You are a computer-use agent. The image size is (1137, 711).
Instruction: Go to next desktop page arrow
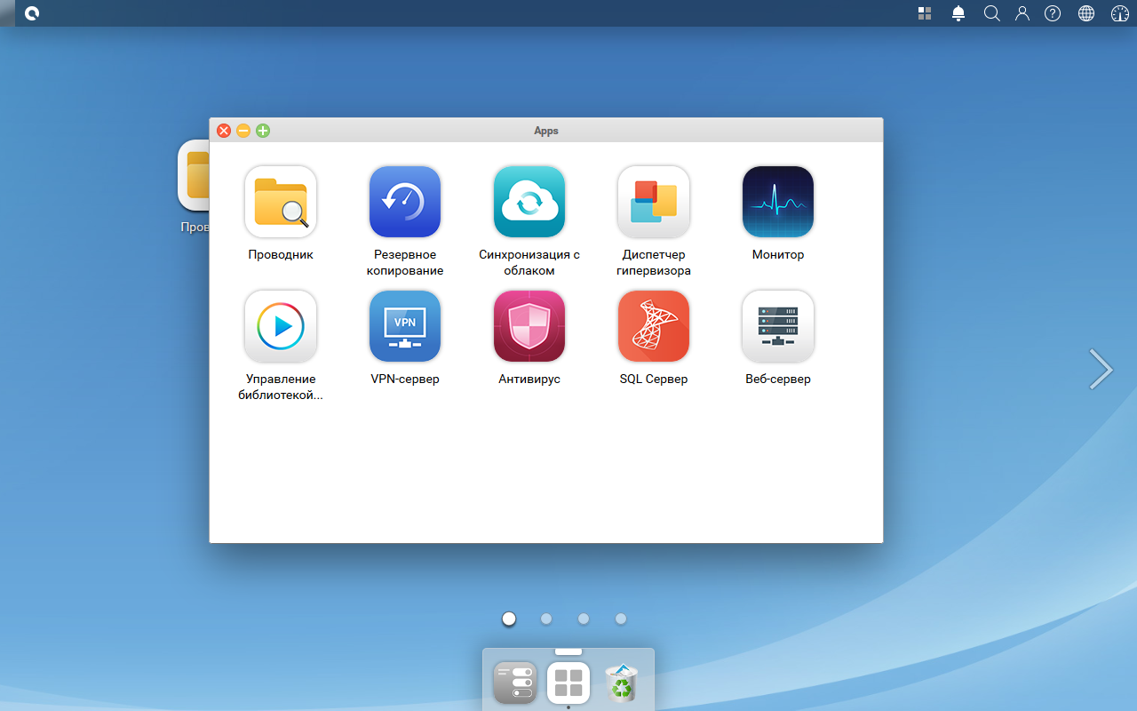point(1101,369)
